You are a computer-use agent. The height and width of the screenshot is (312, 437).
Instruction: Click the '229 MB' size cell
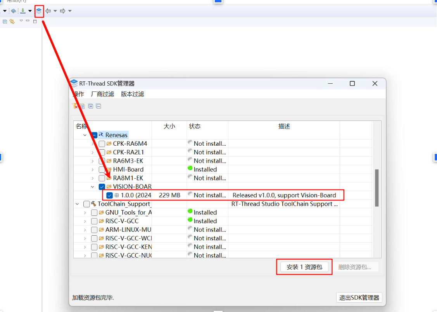169,195
